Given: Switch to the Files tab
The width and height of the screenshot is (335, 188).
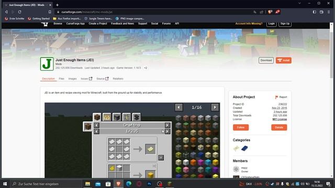Looking at the screenshot, I should click(x=62, y=79).
